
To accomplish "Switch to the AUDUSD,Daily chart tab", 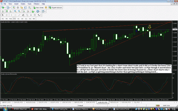I will pyautogui.click(x=31, y=102).
